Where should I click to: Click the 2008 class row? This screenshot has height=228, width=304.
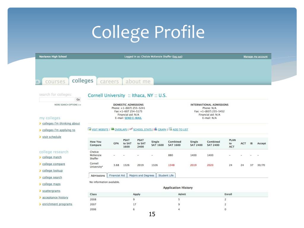tap(178, 199)
